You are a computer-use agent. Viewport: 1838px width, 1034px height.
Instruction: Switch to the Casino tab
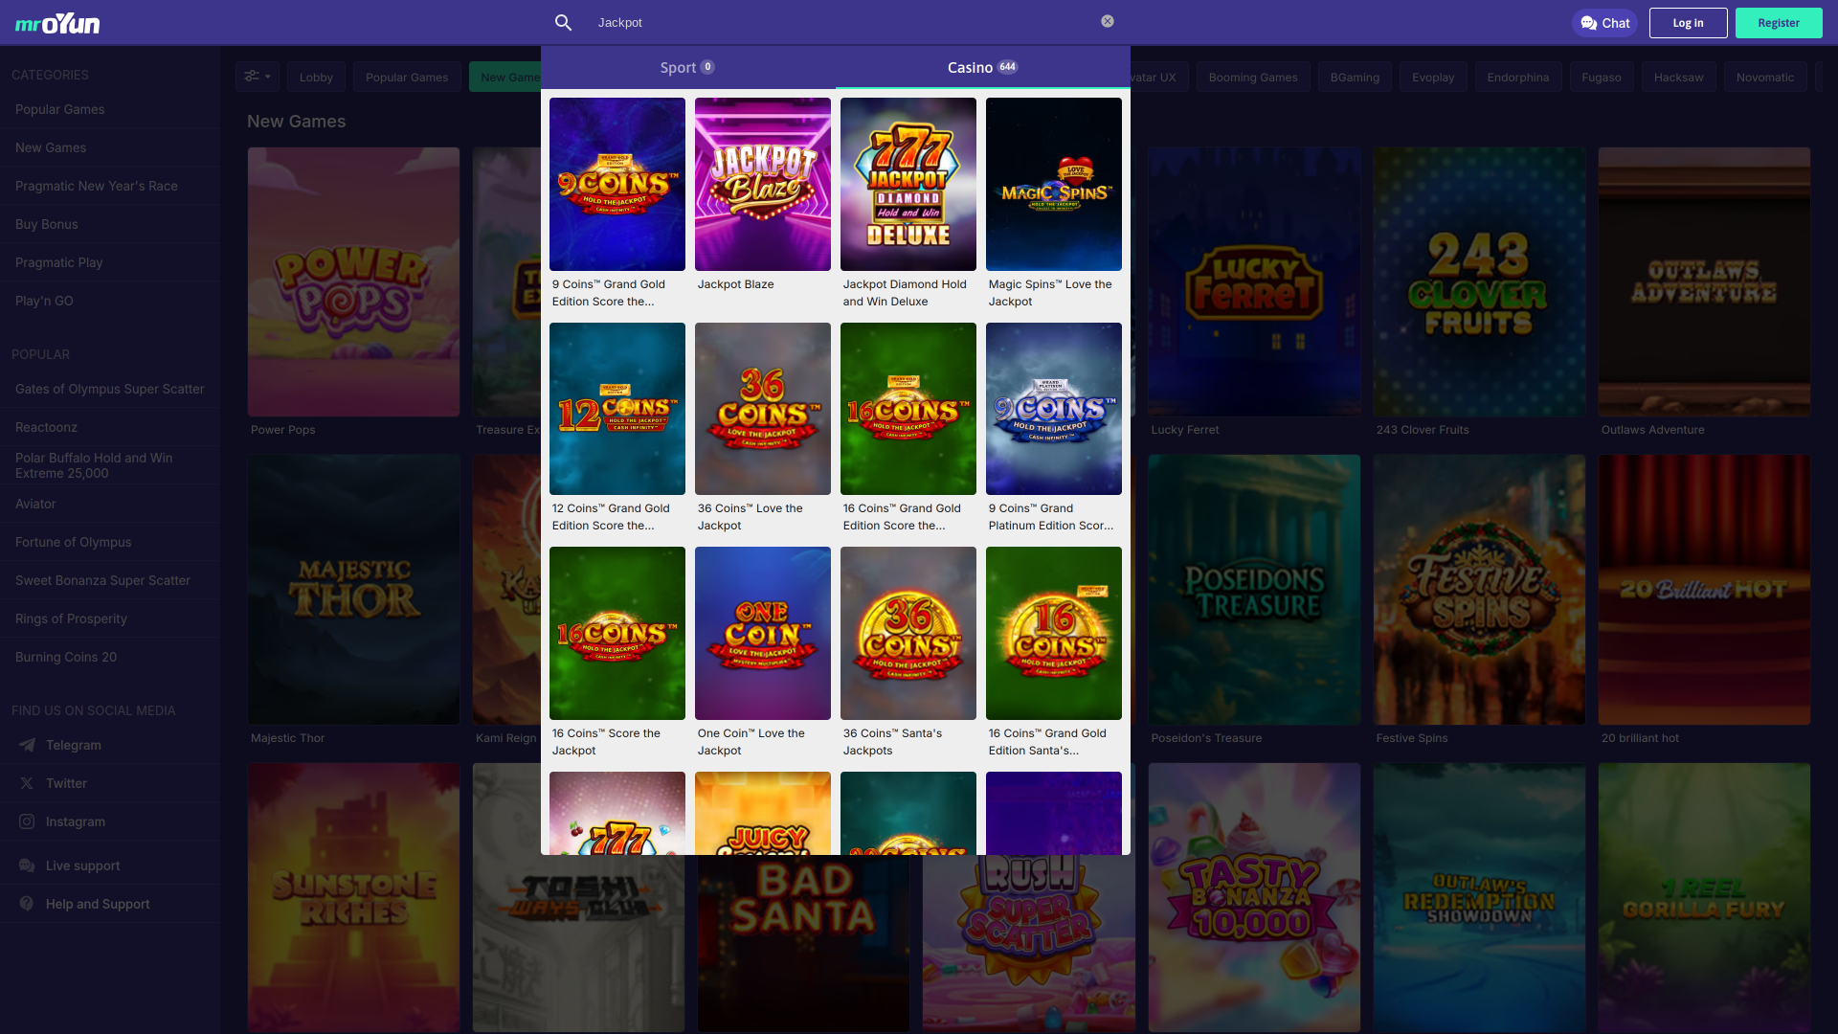pyautogui.click(x=982, y=67)
